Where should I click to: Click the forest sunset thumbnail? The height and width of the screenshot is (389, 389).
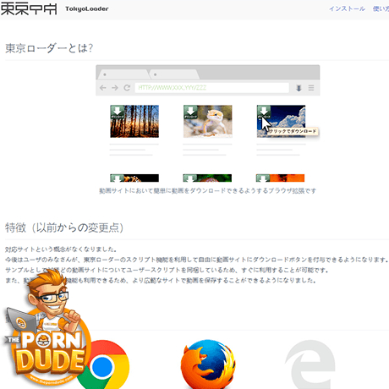tap(134, 122)
